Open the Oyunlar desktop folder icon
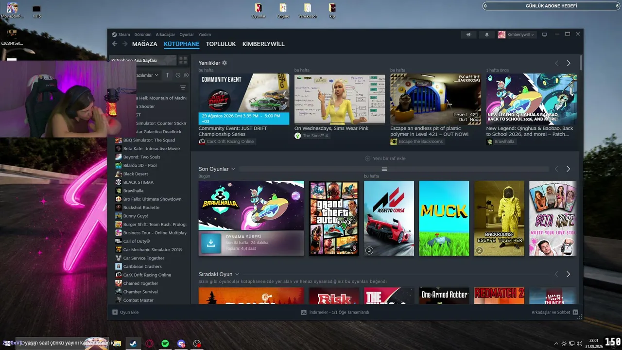Screen dimensions: 622x350 click(x=259, y=10)
